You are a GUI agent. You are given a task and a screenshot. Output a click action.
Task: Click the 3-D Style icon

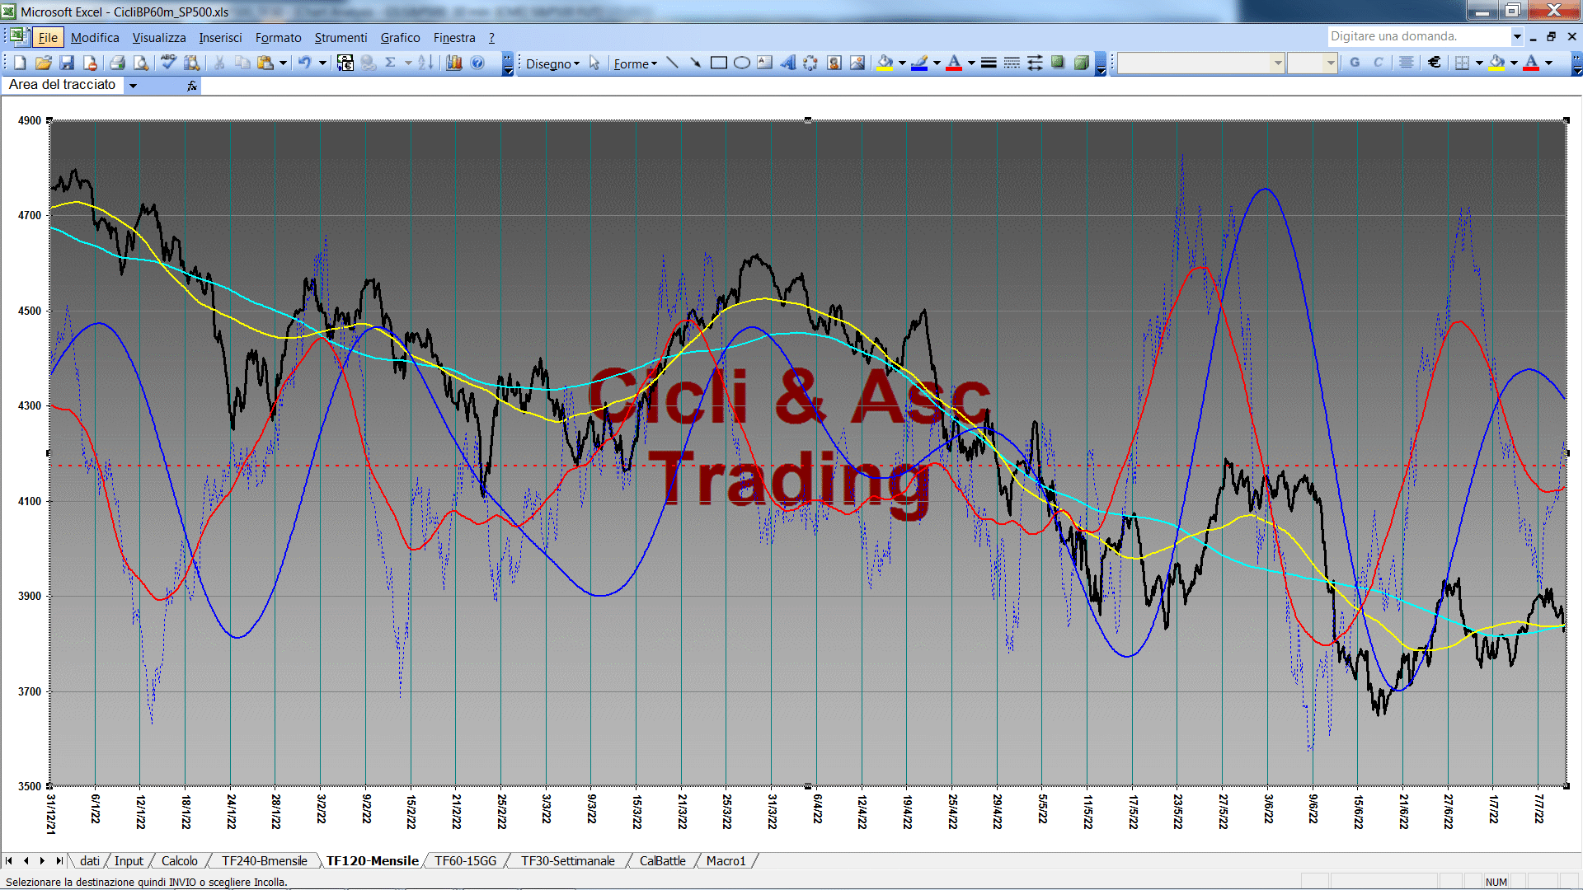tap(1081, 63)
